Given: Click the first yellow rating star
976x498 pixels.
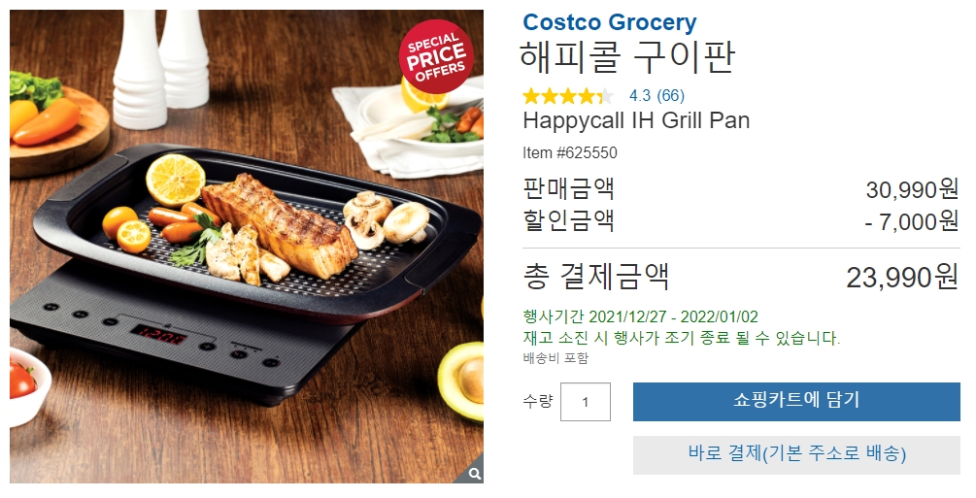Looking at the screenshot, I should pos(531,96).
